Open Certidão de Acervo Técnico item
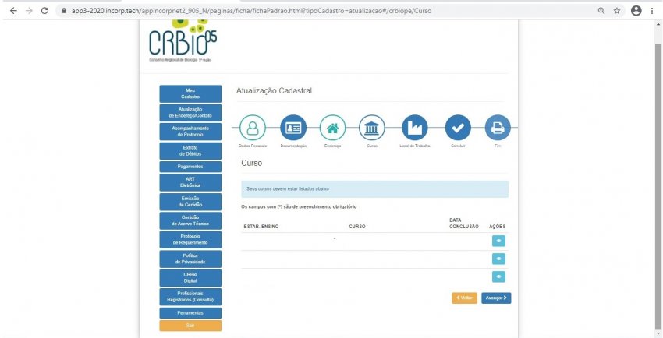The width and height of the screenshot is (663, 338). click(190, 220)
